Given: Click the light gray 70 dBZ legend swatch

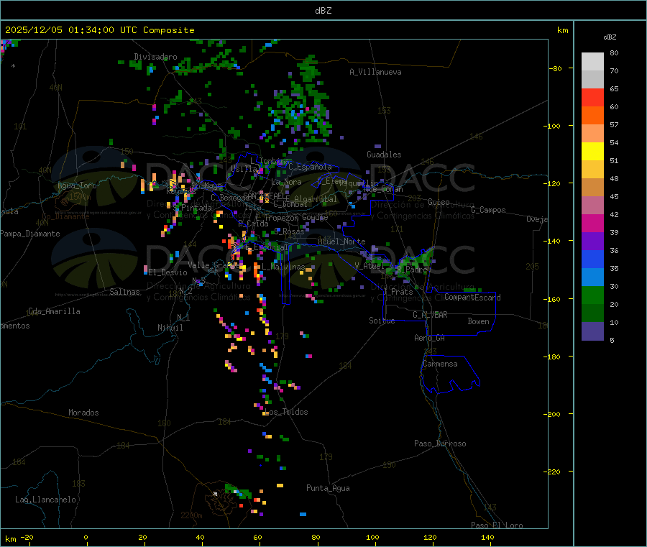Looking at the screenshot, I should (x=592, y=80).
